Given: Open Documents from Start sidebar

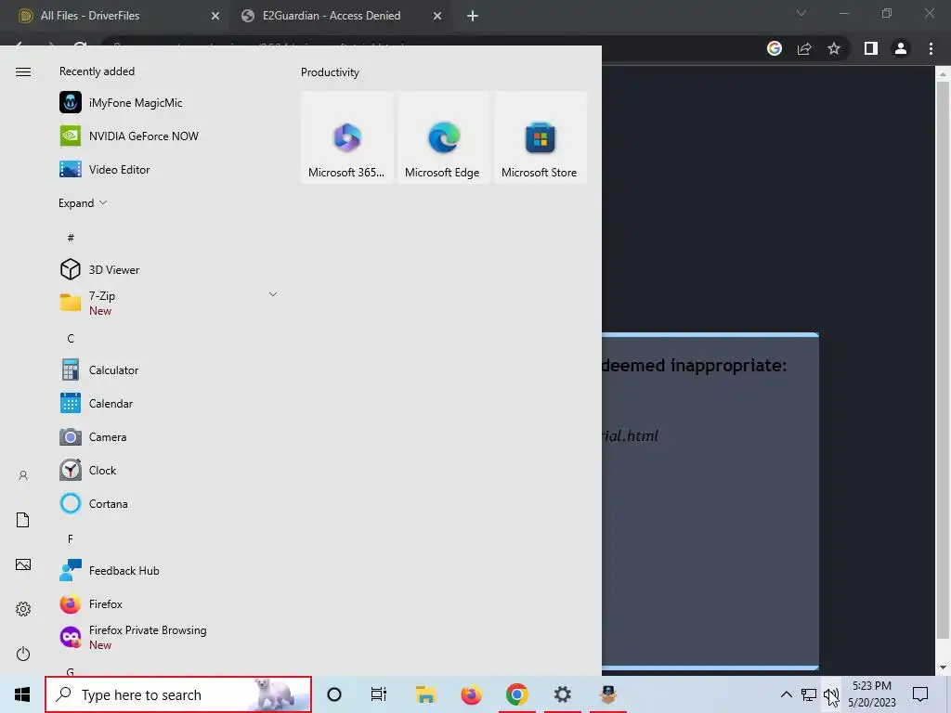Looking at the screenshot, I should [x=23, y=520].
